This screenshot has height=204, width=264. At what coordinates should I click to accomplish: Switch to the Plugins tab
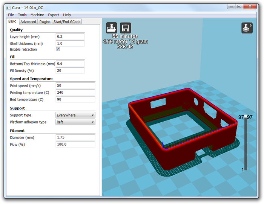tap(45, 22)
